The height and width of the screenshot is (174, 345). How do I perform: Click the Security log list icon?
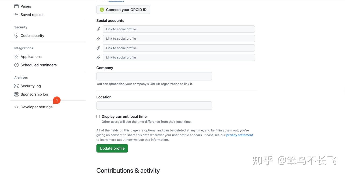pos(16,86)
